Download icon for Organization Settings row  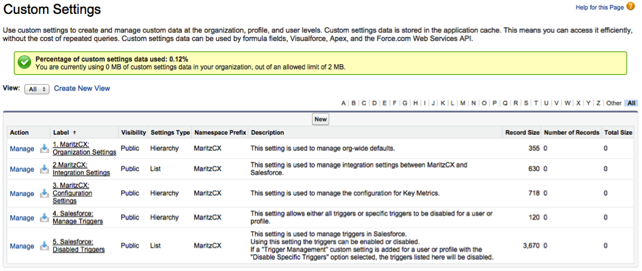click(44, 149)
